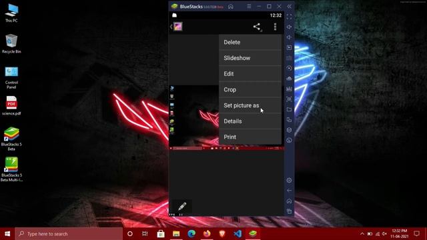
Task: Click BlueStacks taskbar icon
Action: tap(253, 234)
